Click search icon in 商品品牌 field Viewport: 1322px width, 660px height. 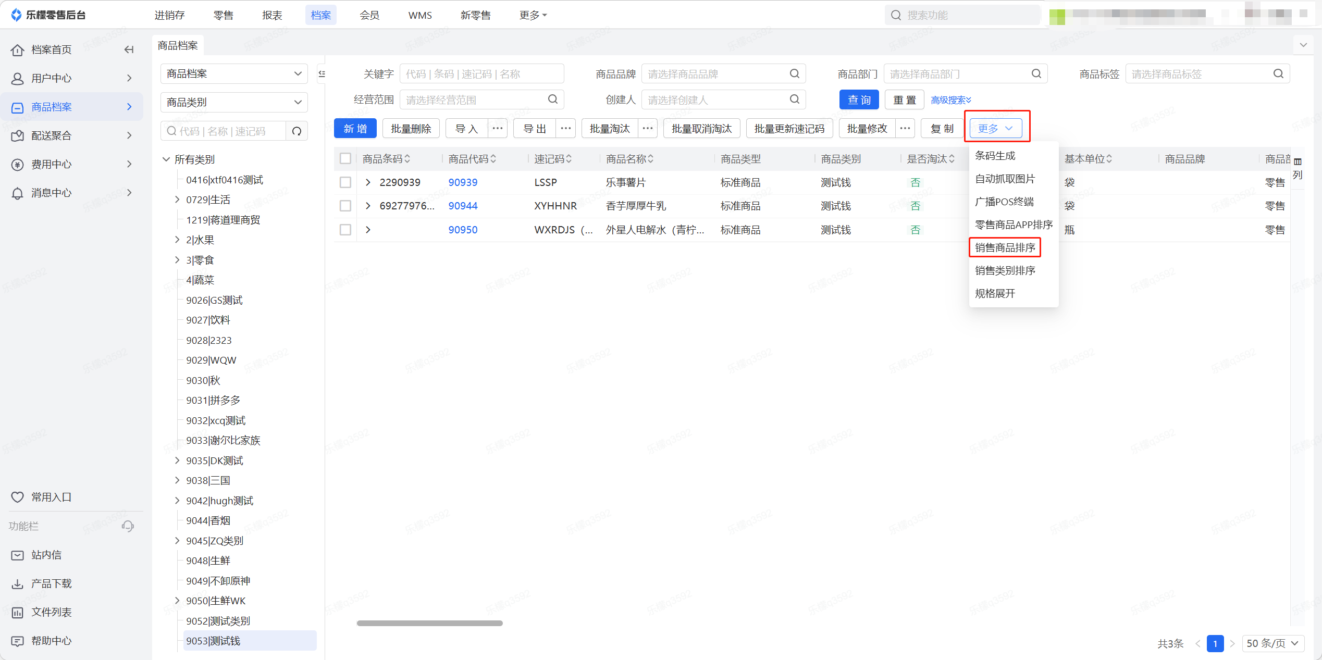(794, 73)
